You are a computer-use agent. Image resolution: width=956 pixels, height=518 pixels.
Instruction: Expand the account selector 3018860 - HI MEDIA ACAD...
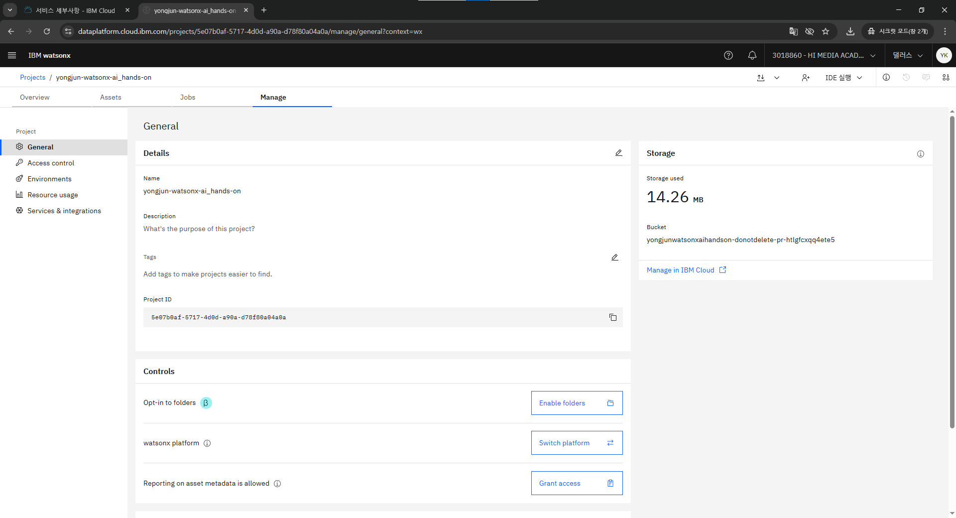824,55
